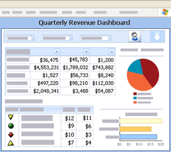Select the $4,553,231 cell

point(45,68)
